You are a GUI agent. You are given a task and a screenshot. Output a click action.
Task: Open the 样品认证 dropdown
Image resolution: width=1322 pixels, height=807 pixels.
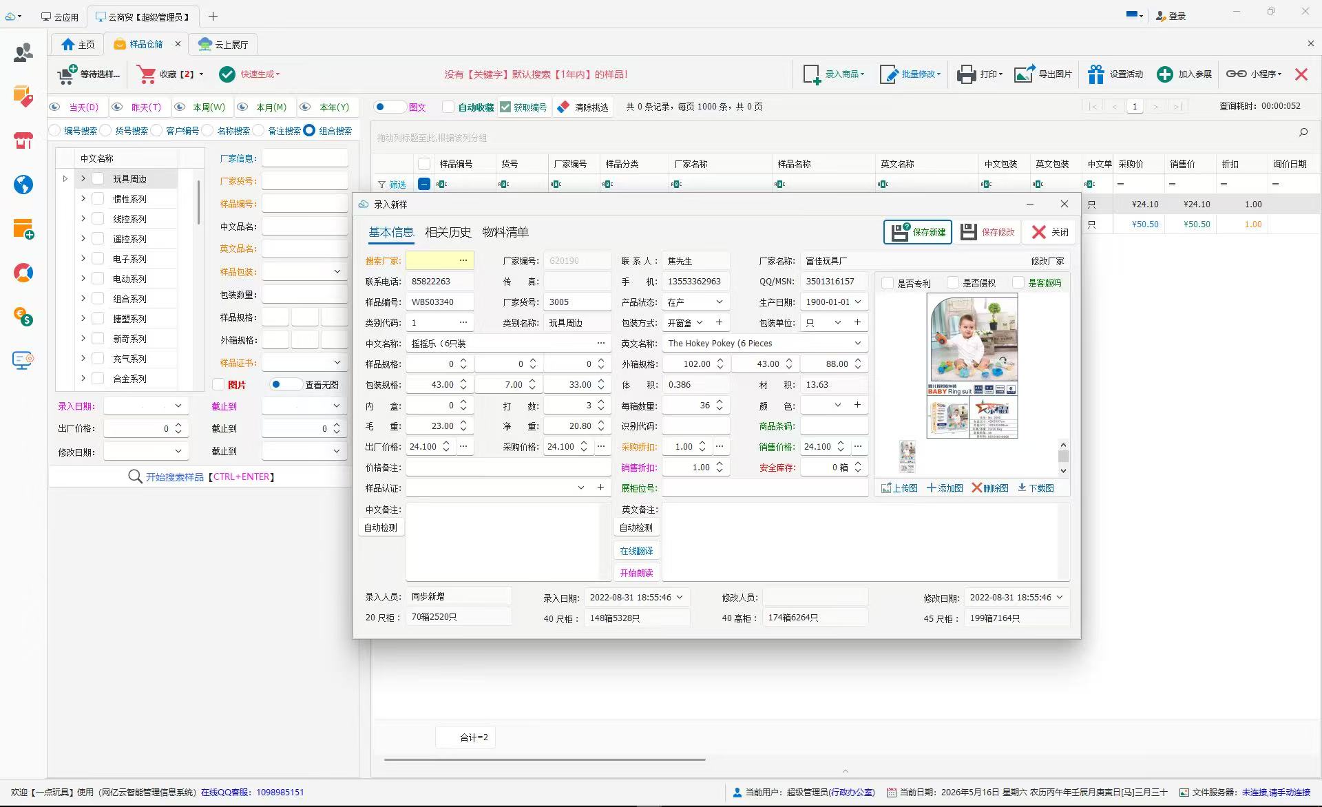coord(581,488)
